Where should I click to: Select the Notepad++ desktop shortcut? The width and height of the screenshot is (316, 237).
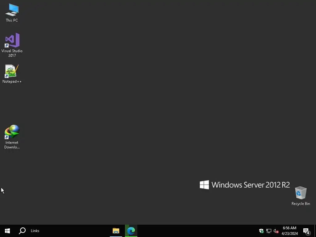[12, 74]
